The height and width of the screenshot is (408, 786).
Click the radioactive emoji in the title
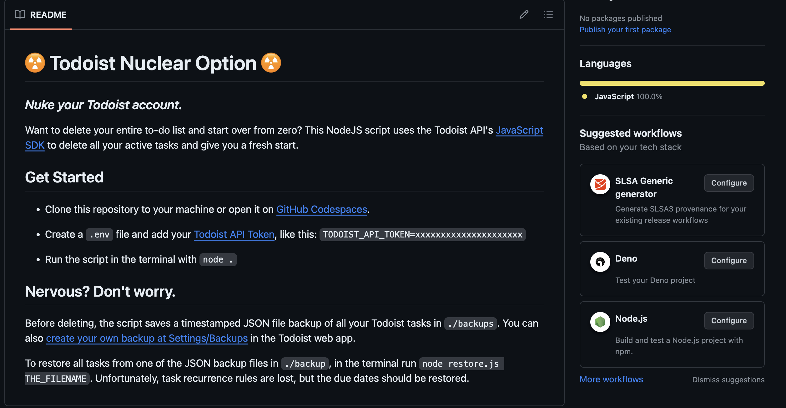[x=35, y=63]
